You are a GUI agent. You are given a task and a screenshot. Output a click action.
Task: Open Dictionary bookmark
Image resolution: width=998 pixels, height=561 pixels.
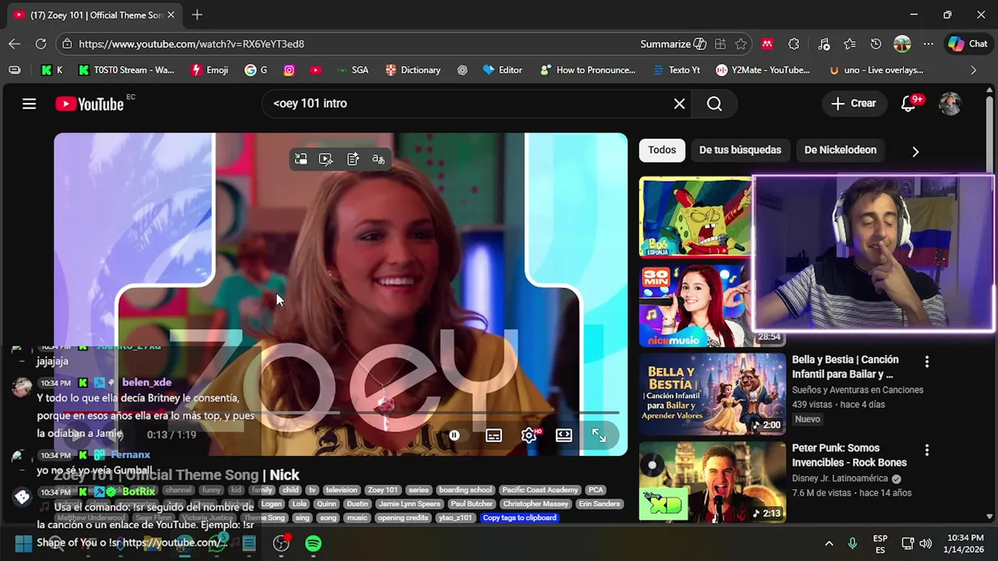413,70
